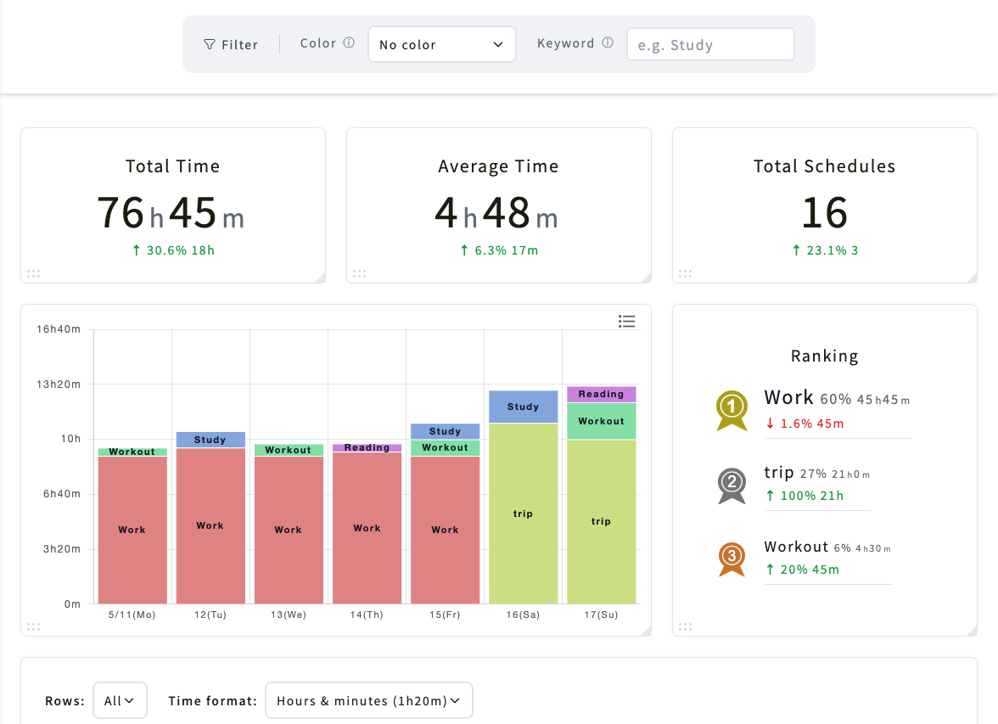Click the 1.6% 45m decrease indicator
The width and height of the screenshot is (998, 724).
click(805, 424)
